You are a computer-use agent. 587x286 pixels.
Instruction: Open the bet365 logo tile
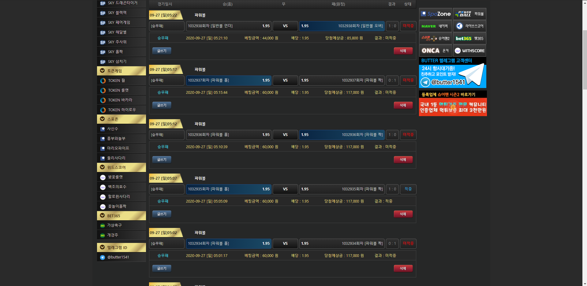[x=469, y=38]
